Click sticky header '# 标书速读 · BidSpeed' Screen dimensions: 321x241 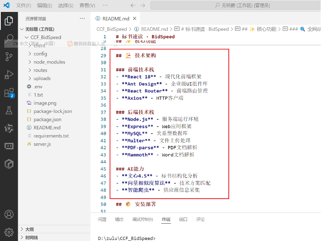pos(145,37)
